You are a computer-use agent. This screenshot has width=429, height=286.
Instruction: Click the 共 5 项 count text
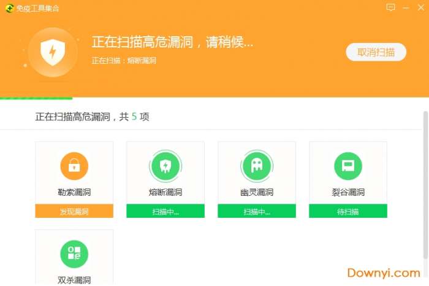pyautogui.click(x=134, y=117)
